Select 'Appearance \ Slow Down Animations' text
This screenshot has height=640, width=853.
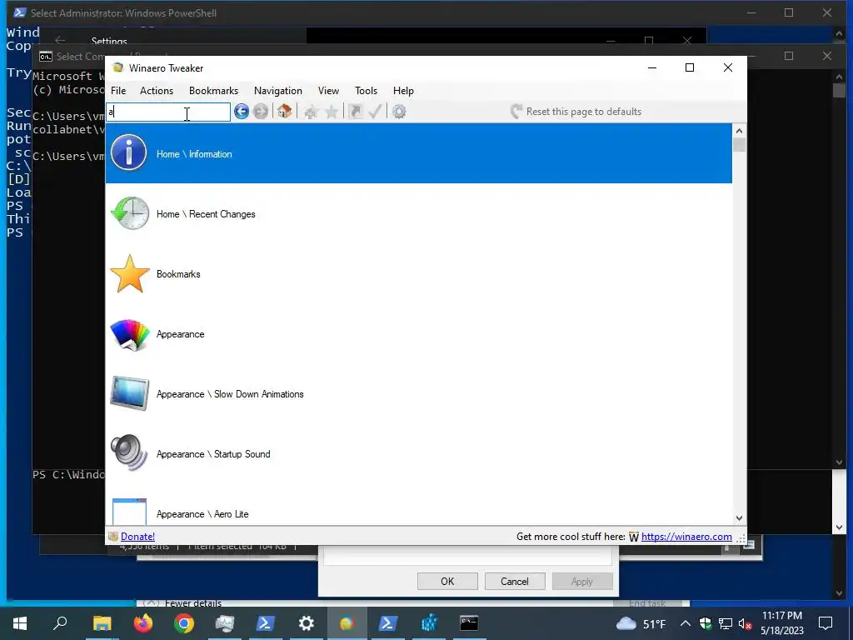pyautogui.click(x=230, y=394)
